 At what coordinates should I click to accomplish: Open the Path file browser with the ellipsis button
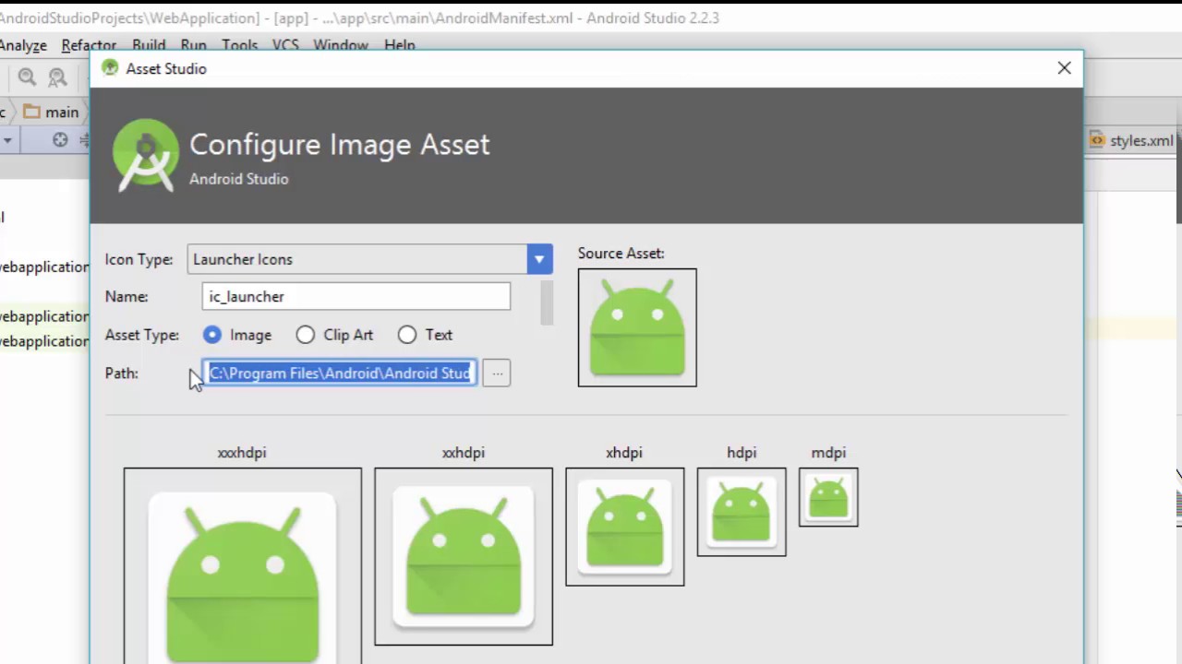[497, 373]
